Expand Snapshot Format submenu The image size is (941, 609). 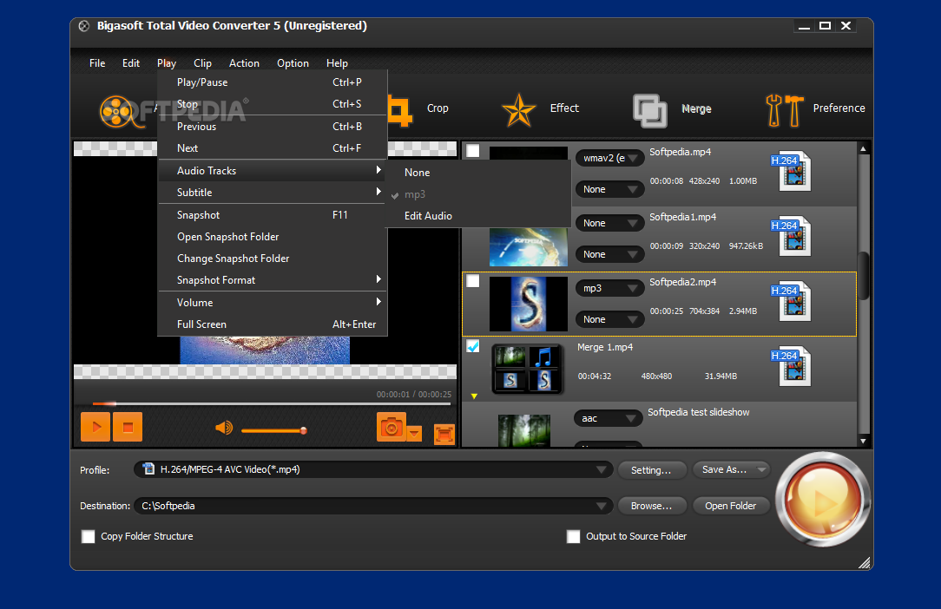point(273,280)
